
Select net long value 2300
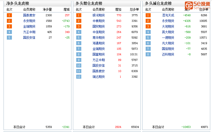tap(49, 15)
